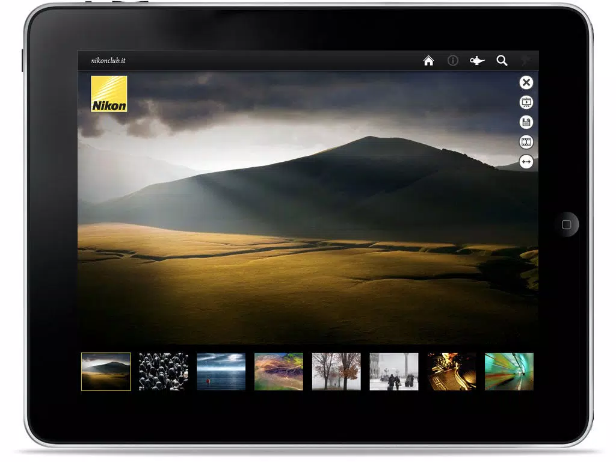Go to the home screen icon
This screenshot has width=616, height=462.
pos(428,61)
